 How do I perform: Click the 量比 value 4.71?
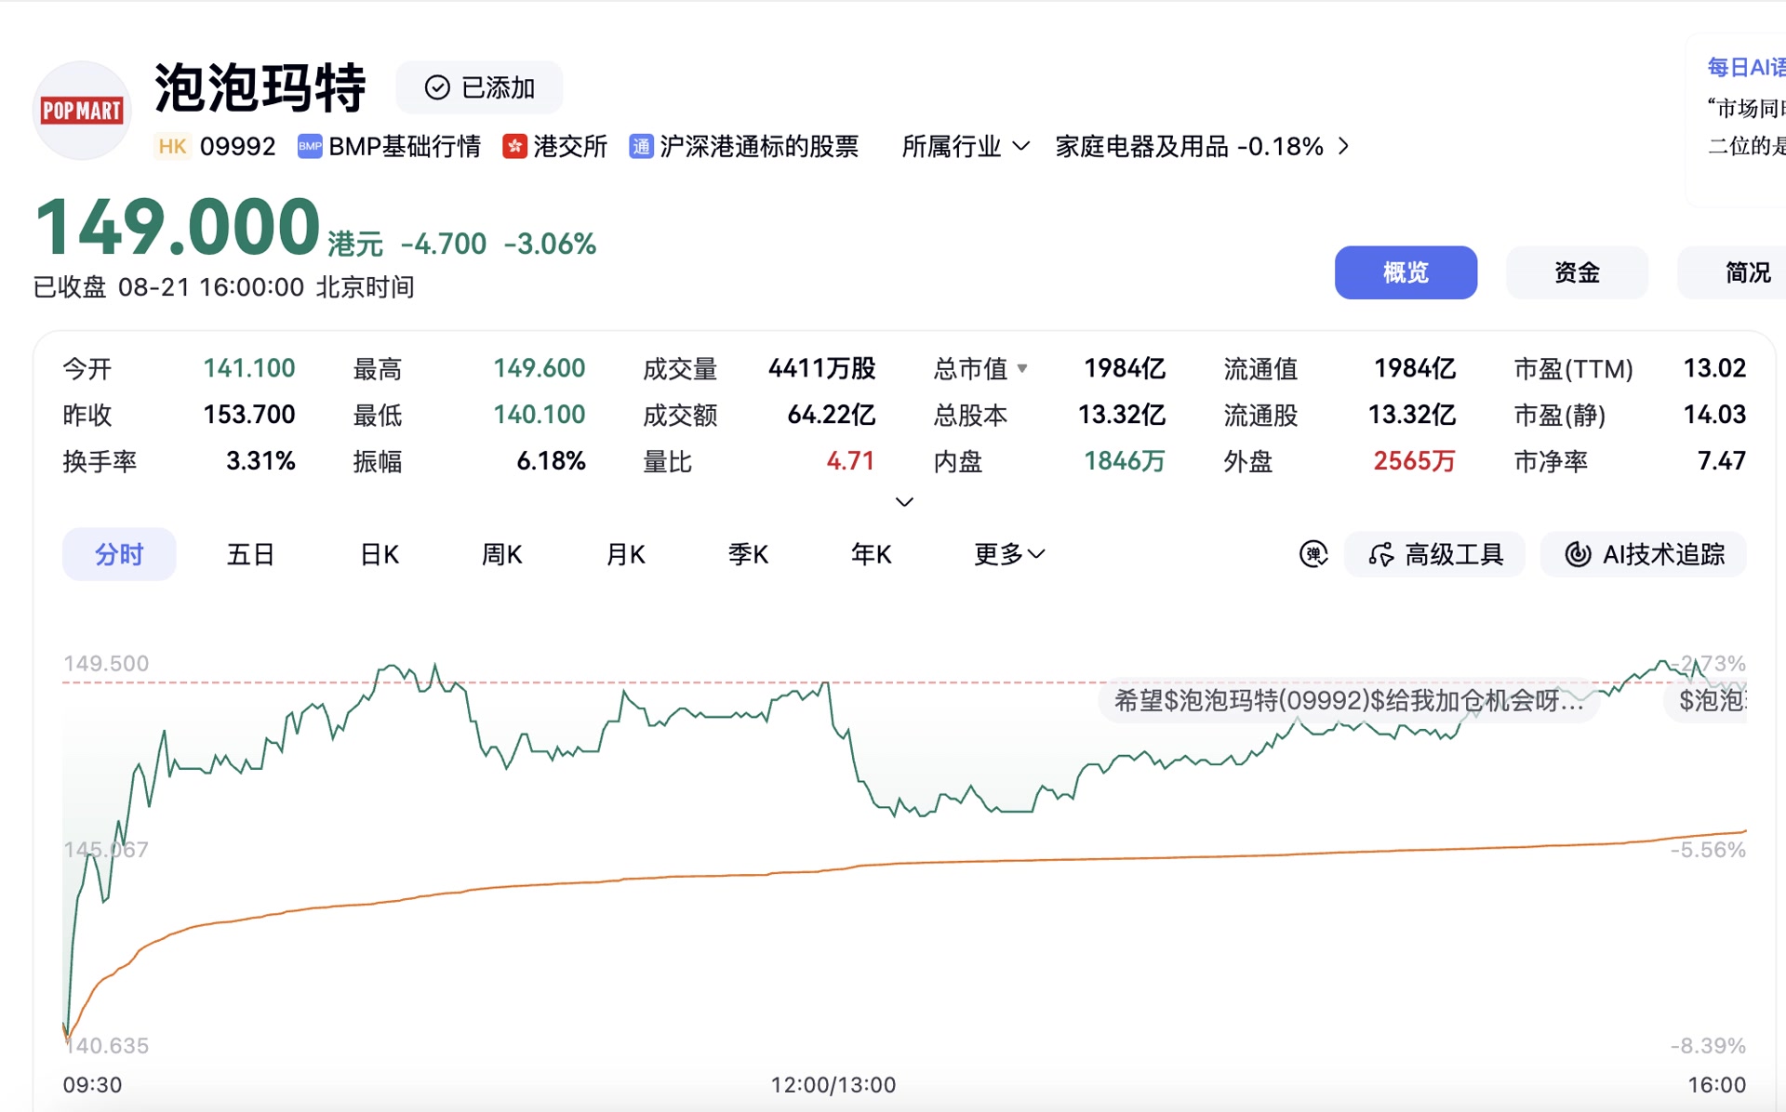pos(850,461)
